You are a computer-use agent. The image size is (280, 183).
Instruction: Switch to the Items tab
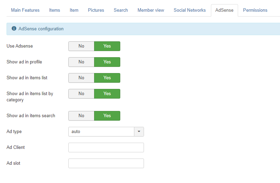[x=55, y=10]
